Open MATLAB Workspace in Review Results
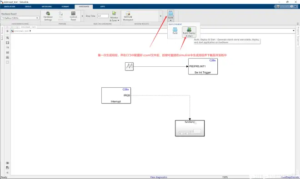The height and width of the screenshot is (179, 300). click(128, 16)
